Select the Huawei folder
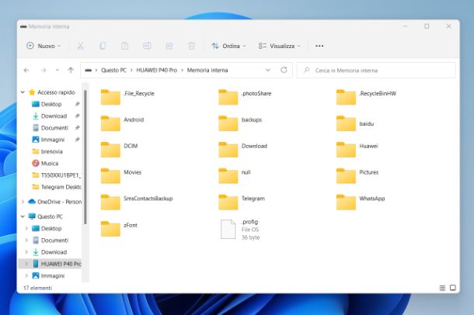Screen dimensions: 474x315 357,149
